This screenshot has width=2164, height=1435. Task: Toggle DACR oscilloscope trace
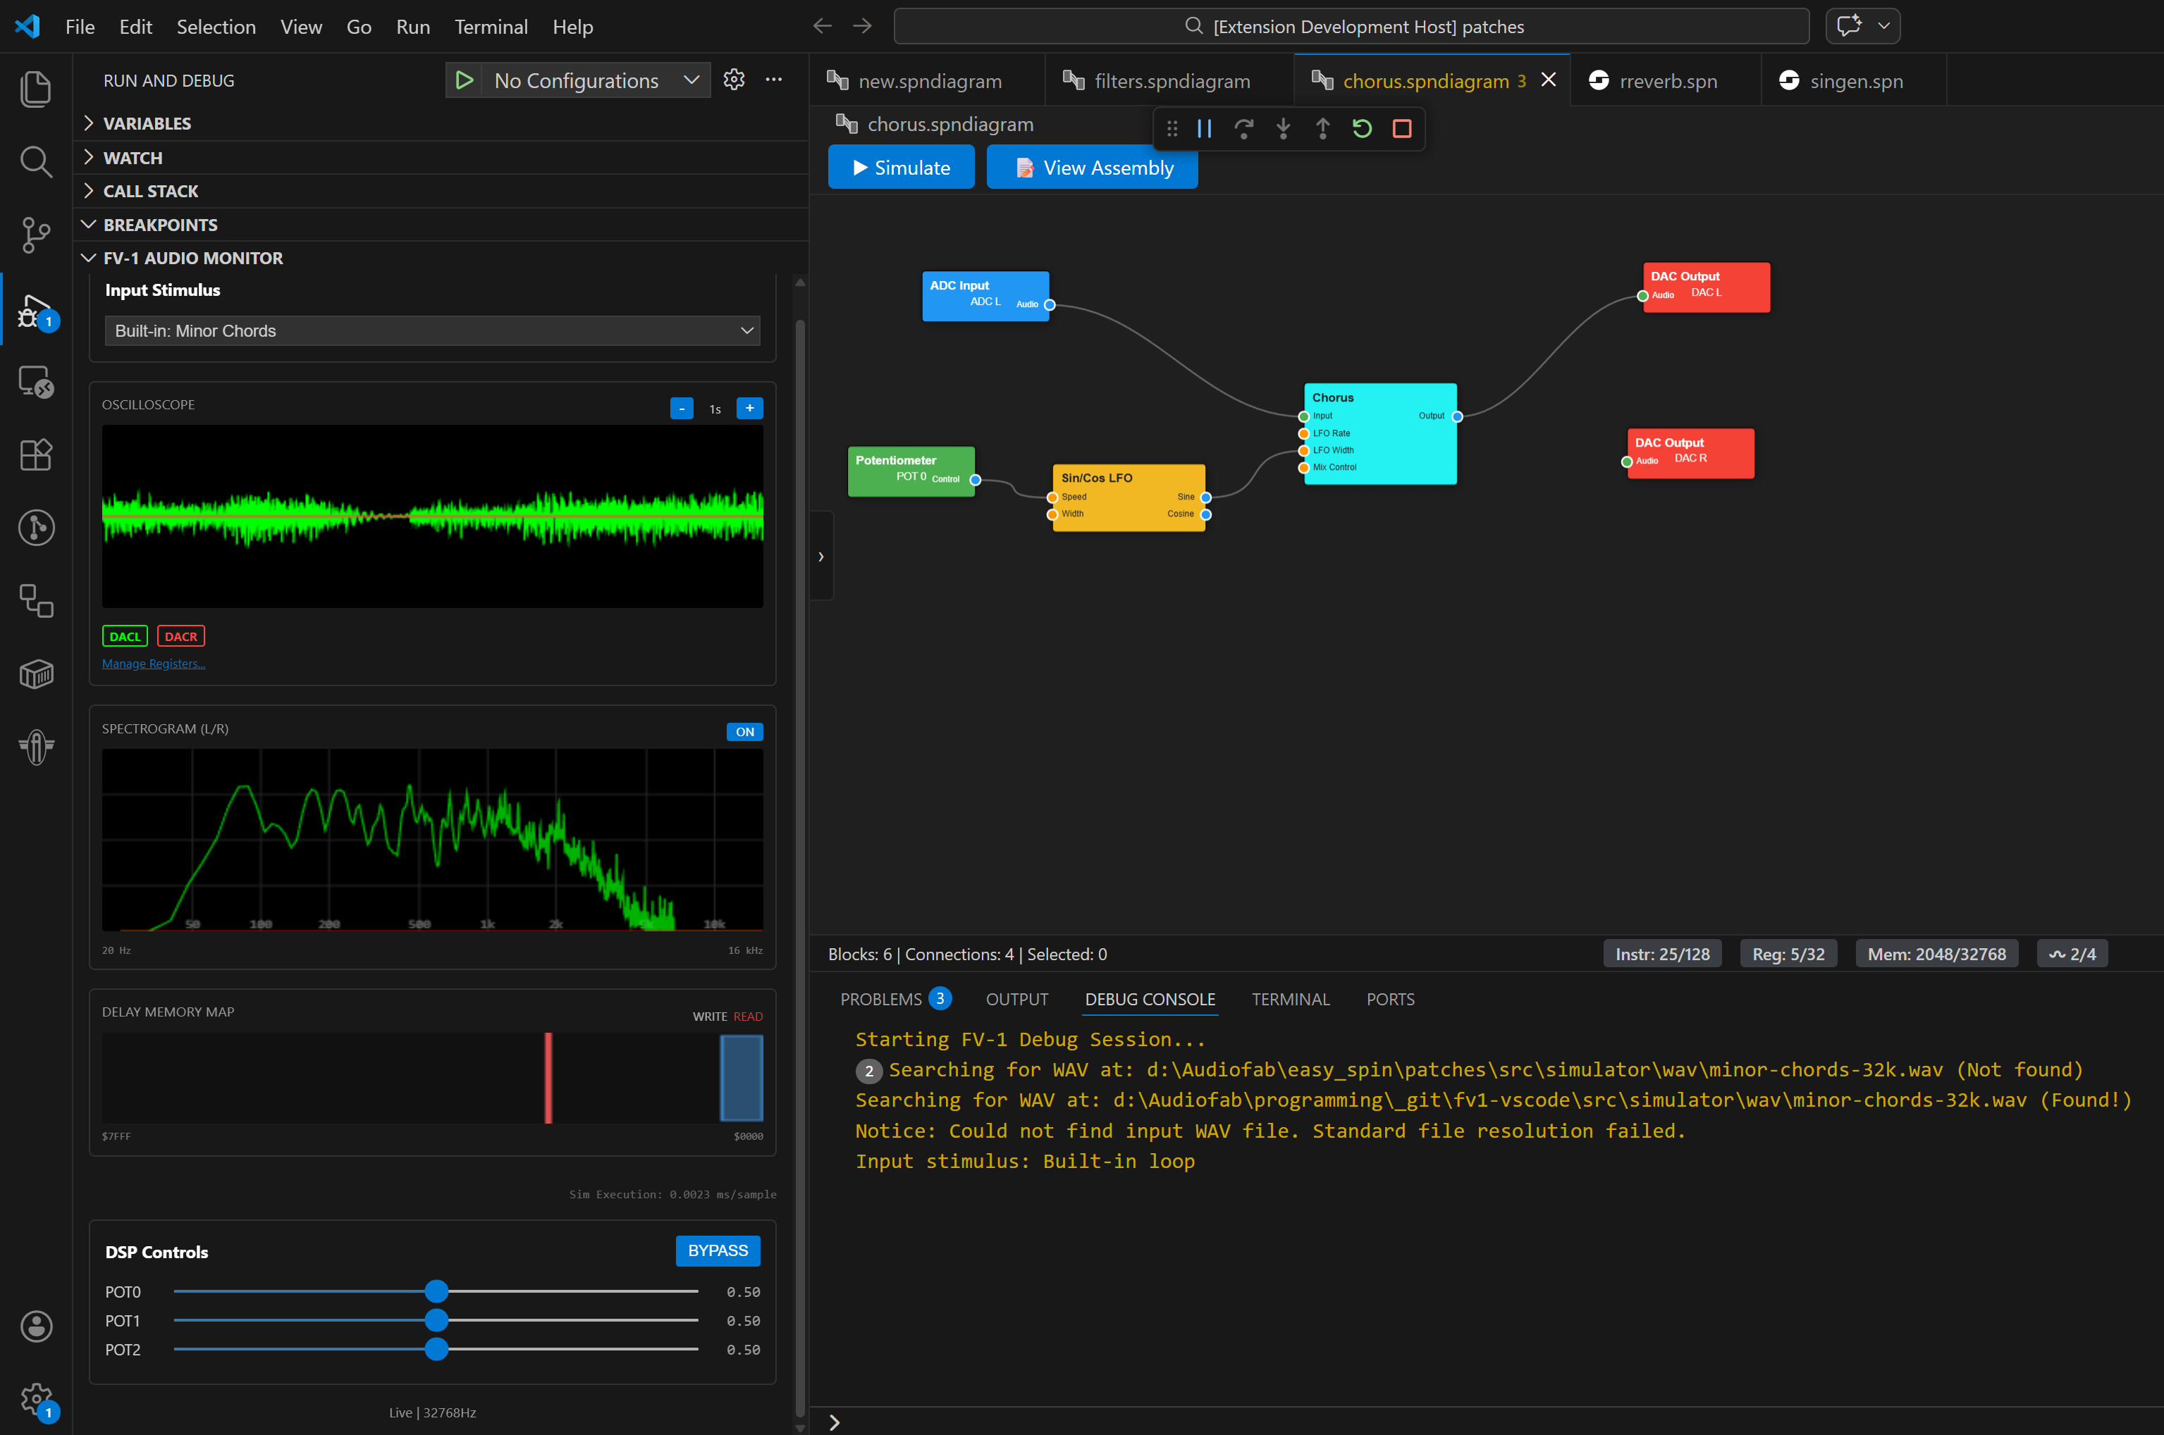click(x=180, y=636)
